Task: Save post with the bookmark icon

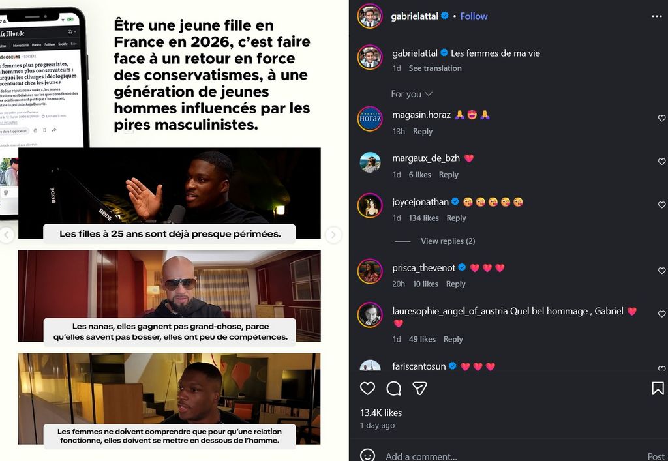Action: [658, 388]
